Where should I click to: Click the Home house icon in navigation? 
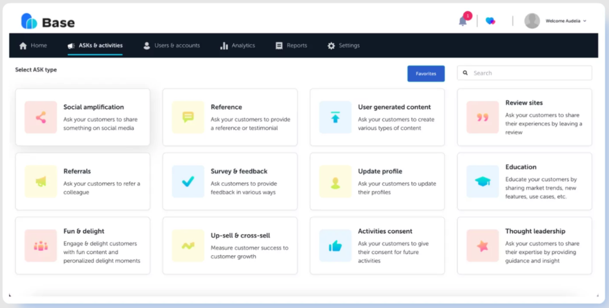pyautogui.click(x=23, y=46)
